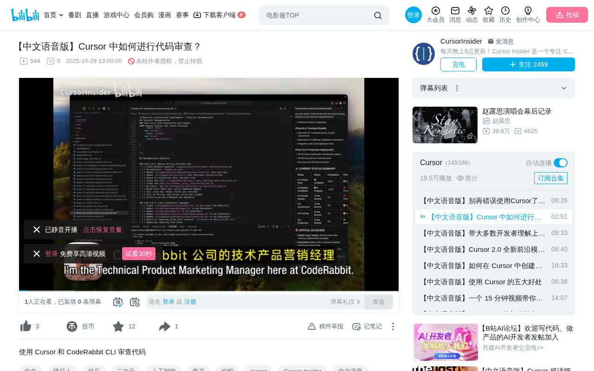594x371 pixels.
Task: Like the video with thumbs up
Action: click(26, 326)
